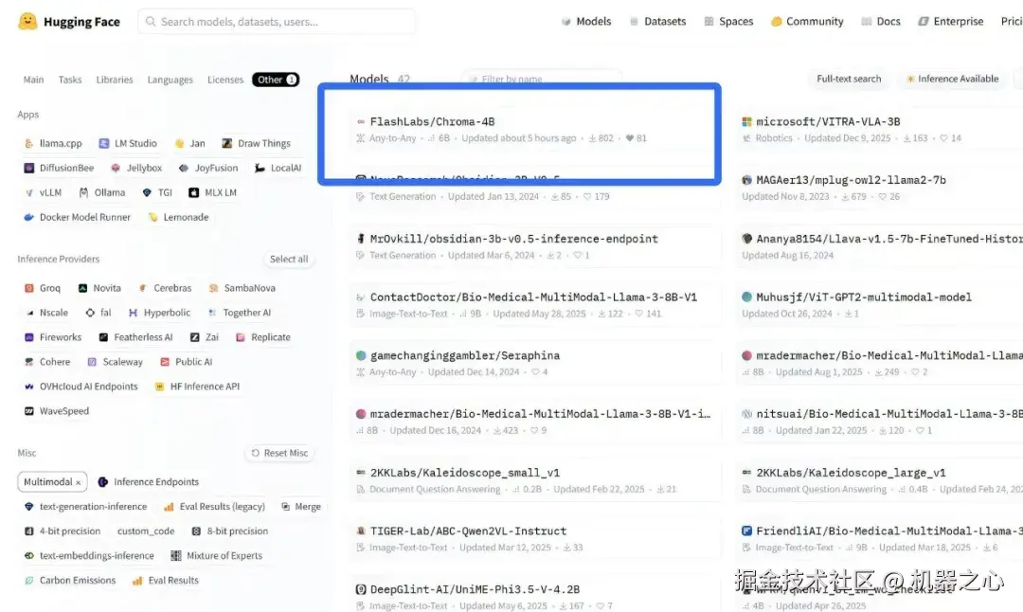
Task: Open the Spaces nav item
Action: pyautogui.click(x=728, y=21)
